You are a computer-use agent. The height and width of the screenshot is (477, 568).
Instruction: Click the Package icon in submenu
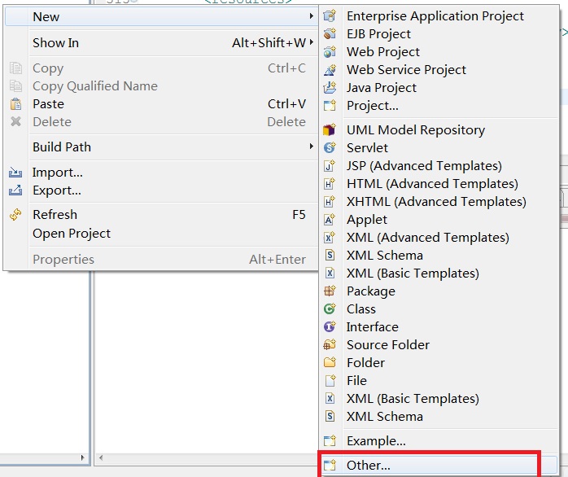point(330,291)
